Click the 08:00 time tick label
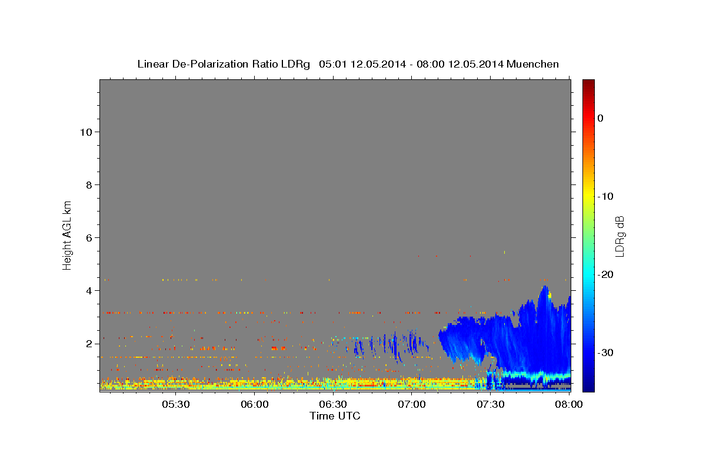 pyautogui.click(x=569, y=404)
